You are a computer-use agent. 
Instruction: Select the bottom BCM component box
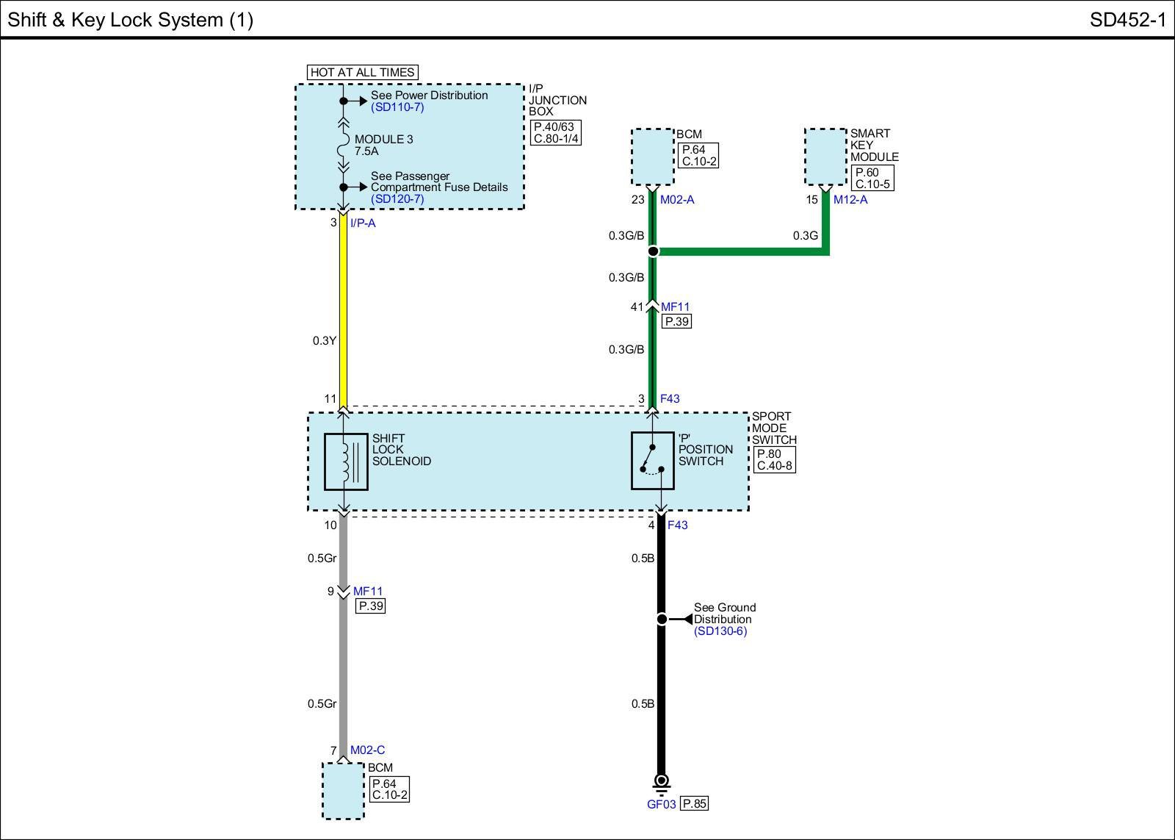(x=343, y=791)
